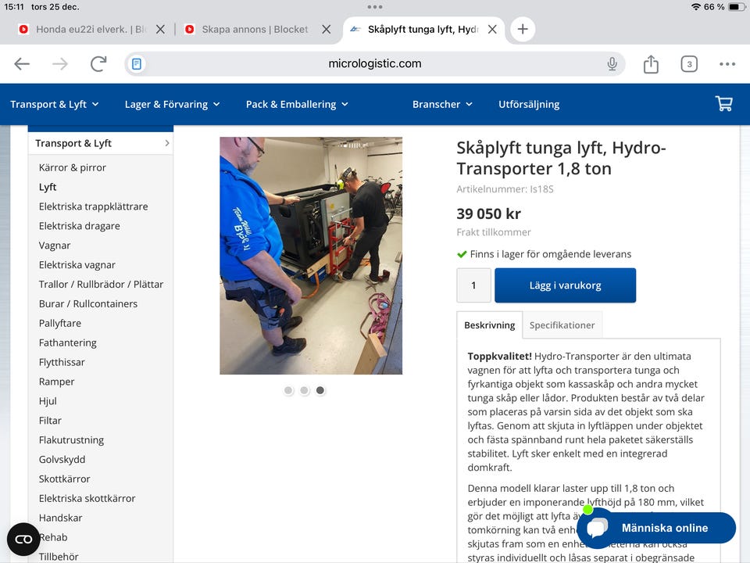Open the Golvskydd category

(62, 460)
